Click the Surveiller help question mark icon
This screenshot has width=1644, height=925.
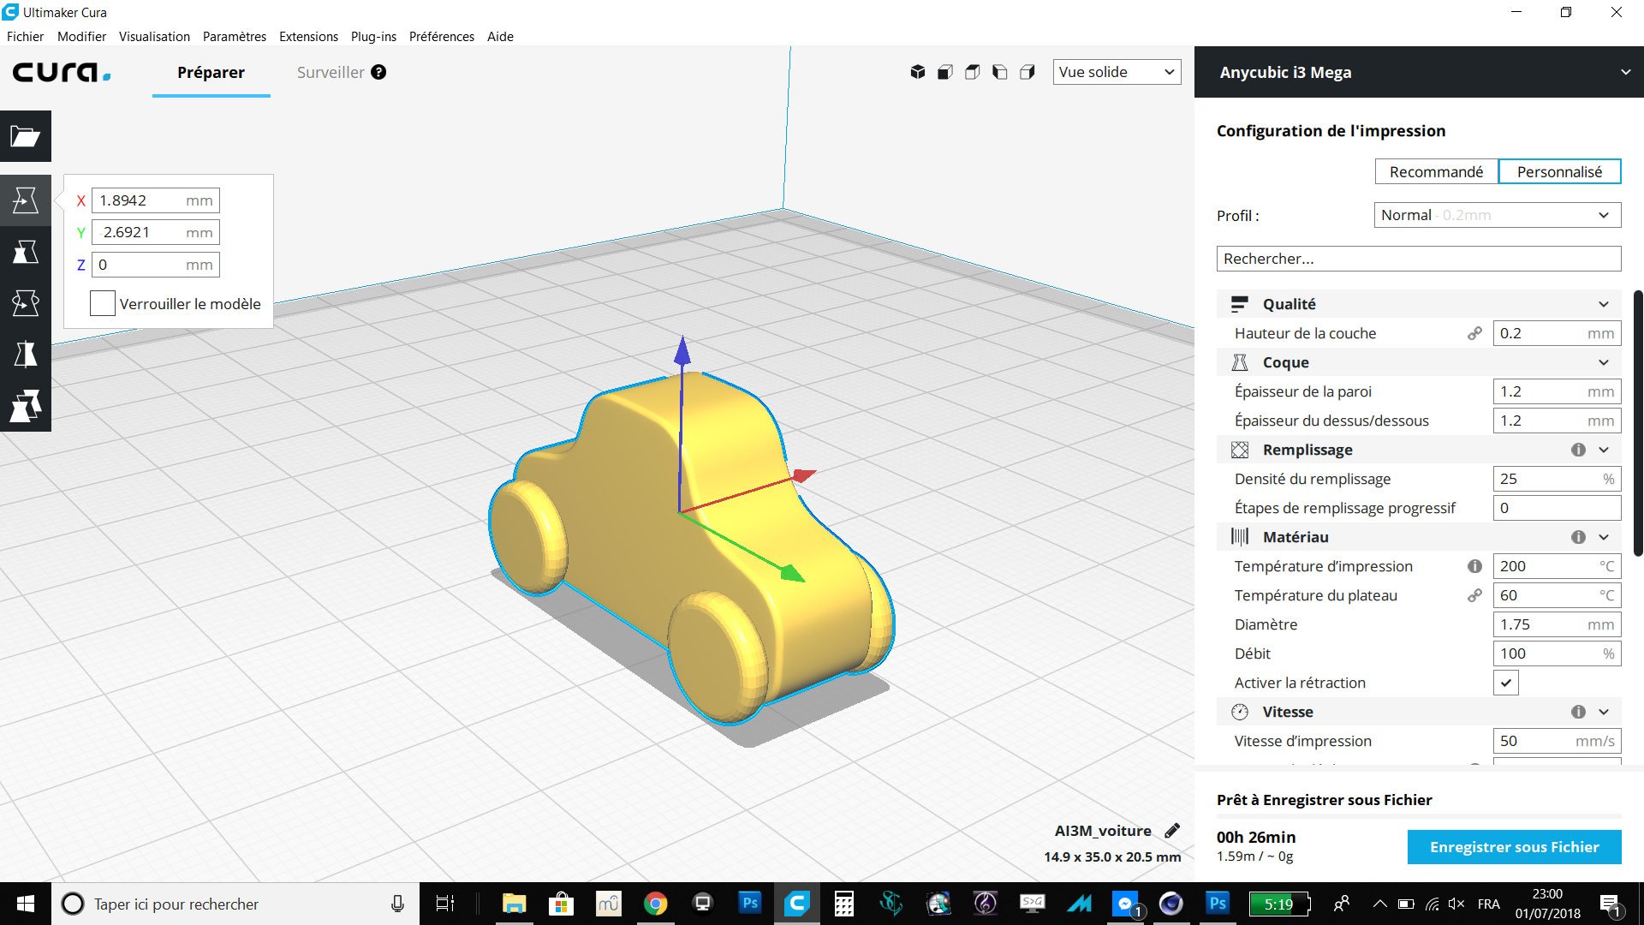(x=378, y=72)
